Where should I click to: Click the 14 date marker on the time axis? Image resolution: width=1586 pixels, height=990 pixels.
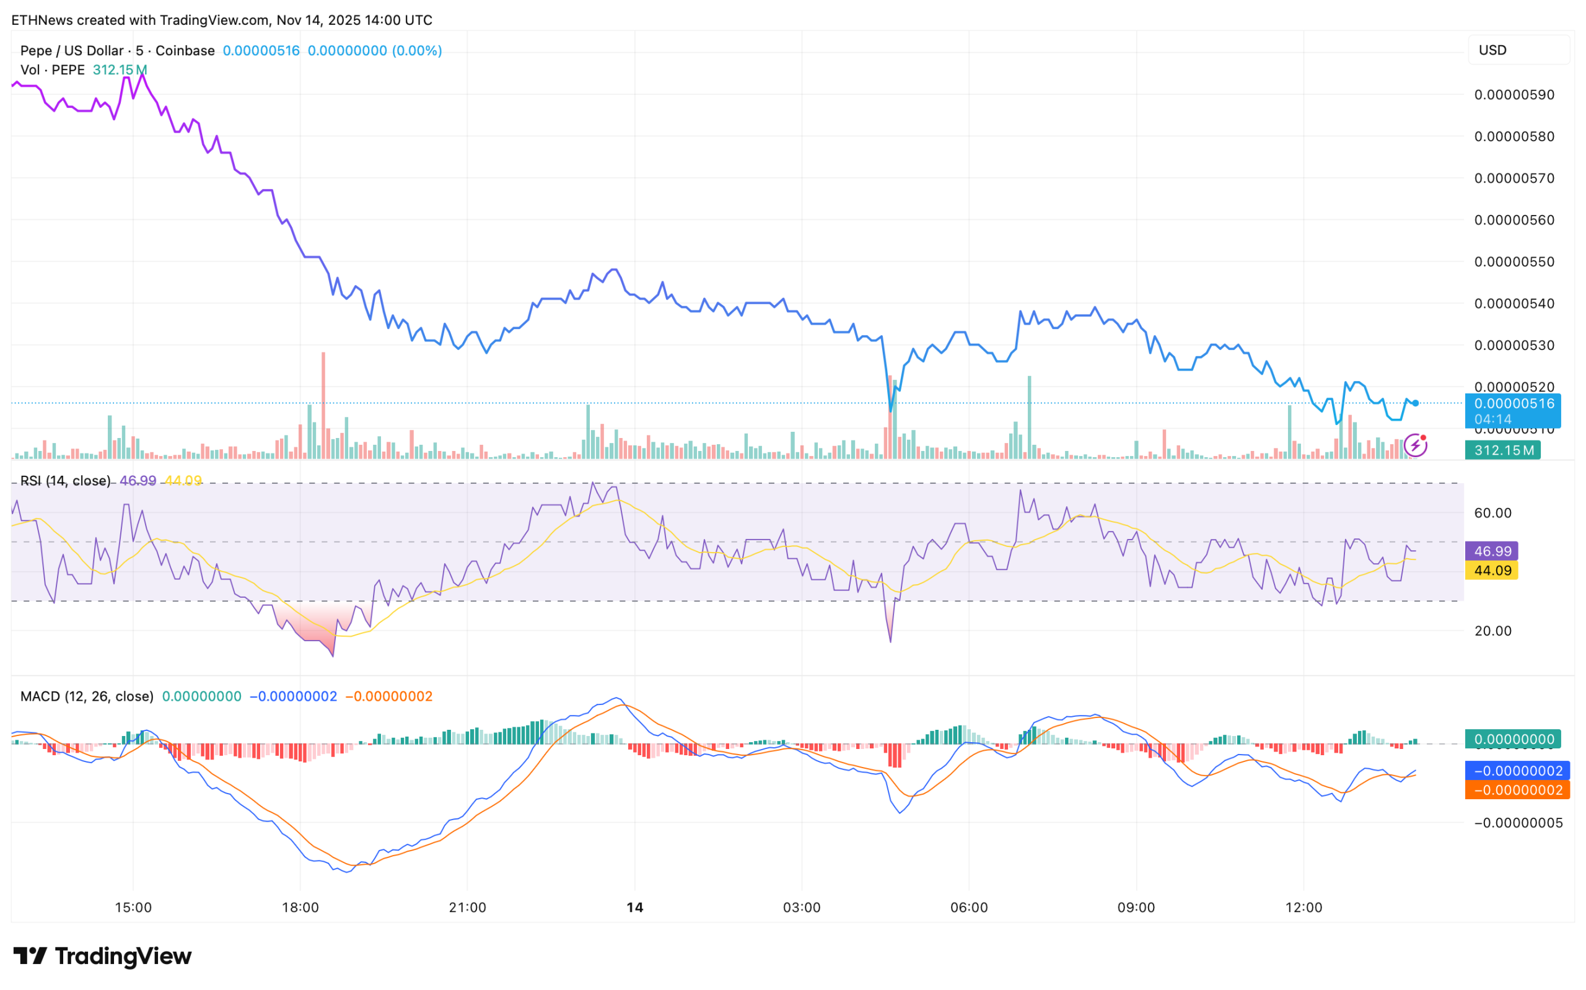[634, 908]
